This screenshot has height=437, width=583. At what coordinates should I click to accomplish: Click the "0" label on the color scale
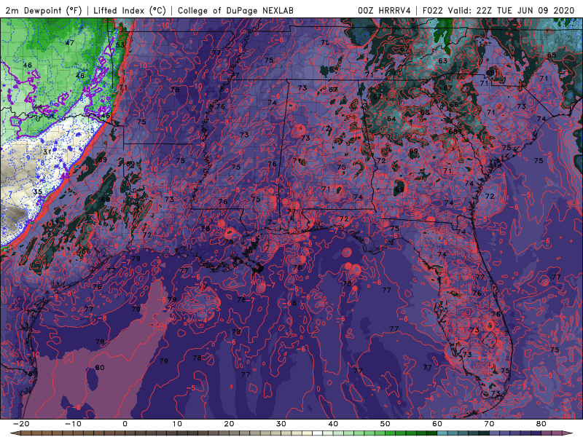pos(125,424)
